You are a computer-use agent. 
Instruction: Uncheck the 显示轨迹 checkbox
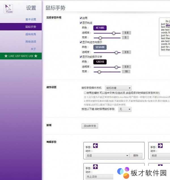tap(81, 23)
